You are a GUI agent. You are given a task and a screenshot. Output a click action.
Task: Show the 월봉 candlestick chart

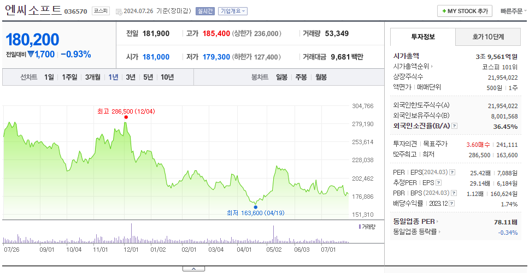click(321, 77)
